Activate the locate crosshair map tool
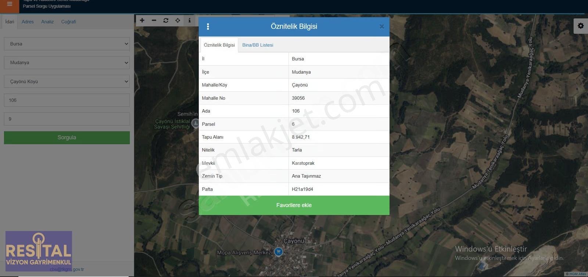This screenshot has height=277, width=588. pos(178,21)
